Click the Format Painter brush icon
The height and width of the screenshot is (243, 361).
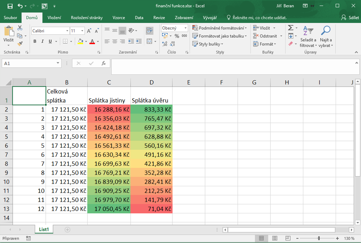pyautogui.click(x=20, y=43)
